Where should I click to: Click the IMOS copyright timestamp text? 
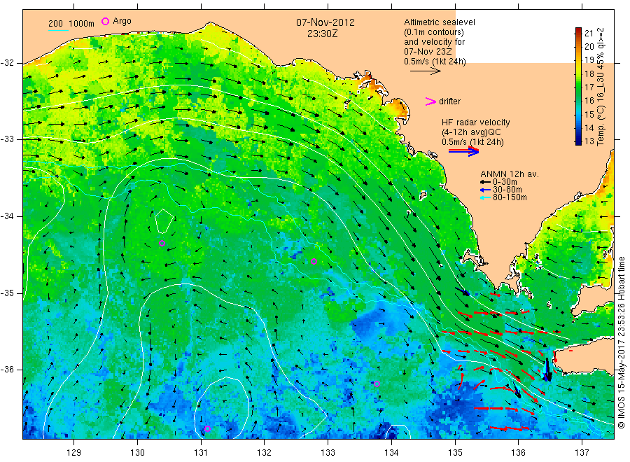[x=622, y=343]
